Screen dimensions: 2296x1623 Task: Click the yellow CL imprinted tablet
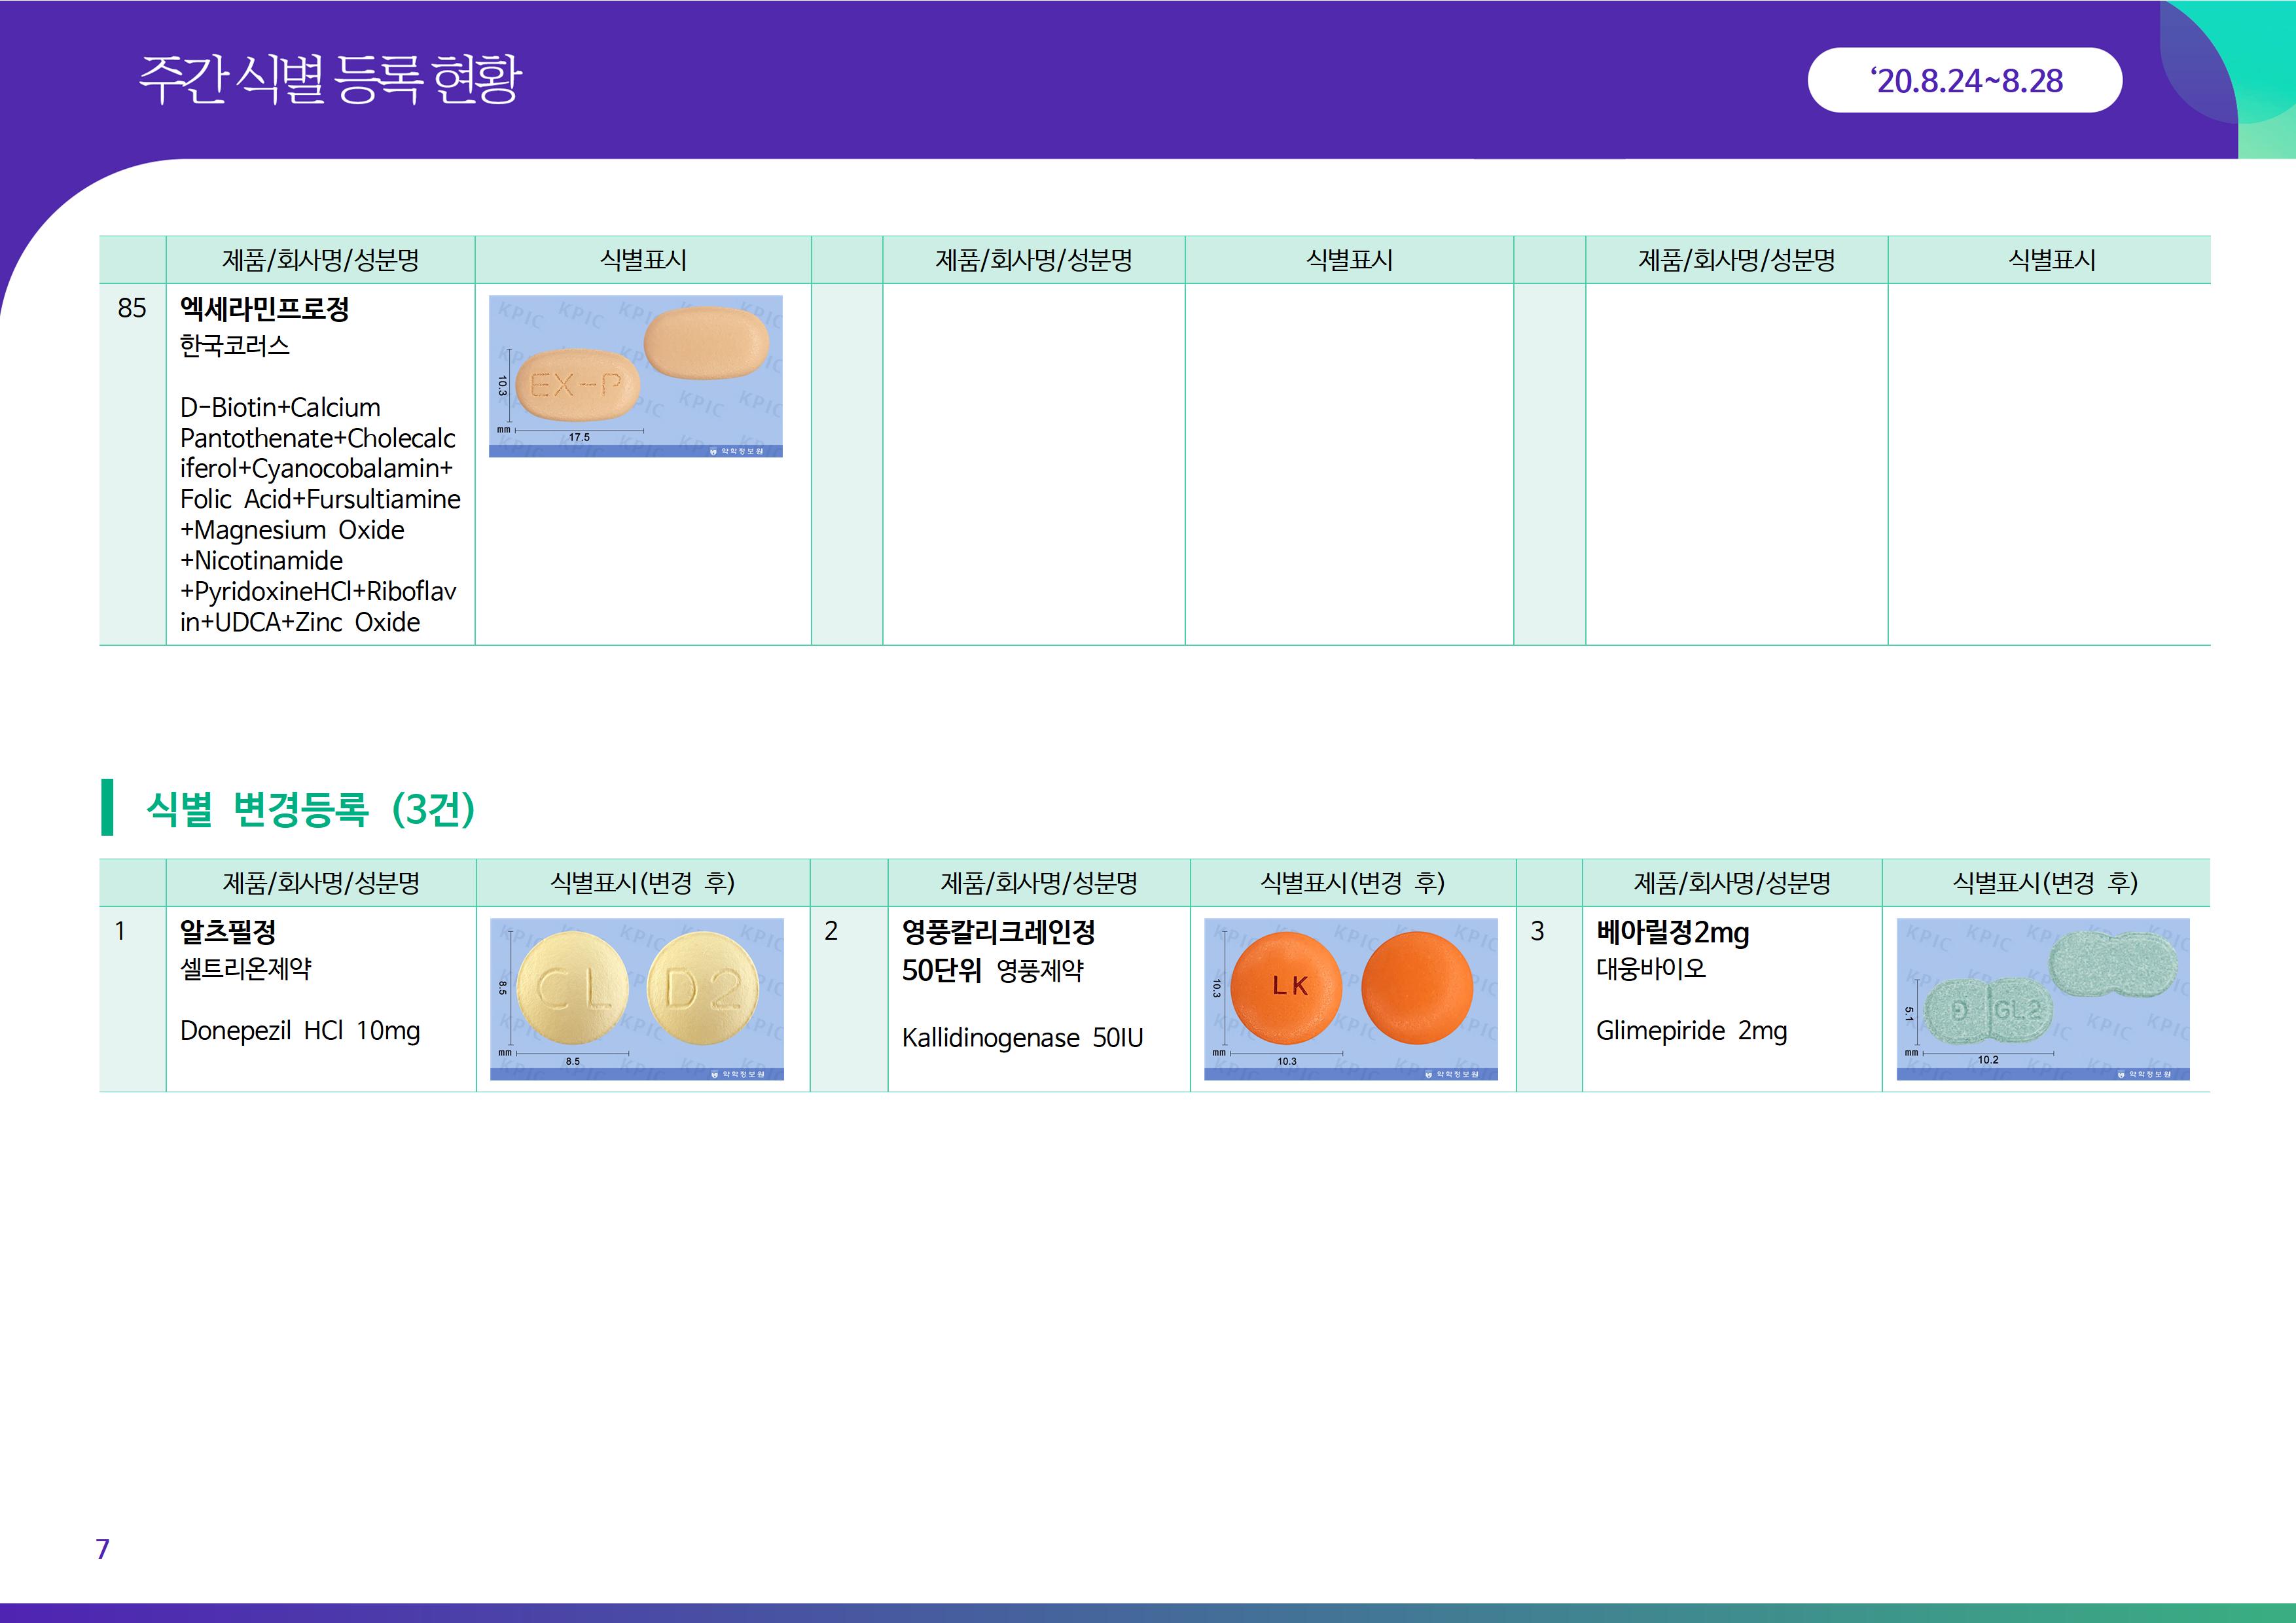click(x=573, y=989)
